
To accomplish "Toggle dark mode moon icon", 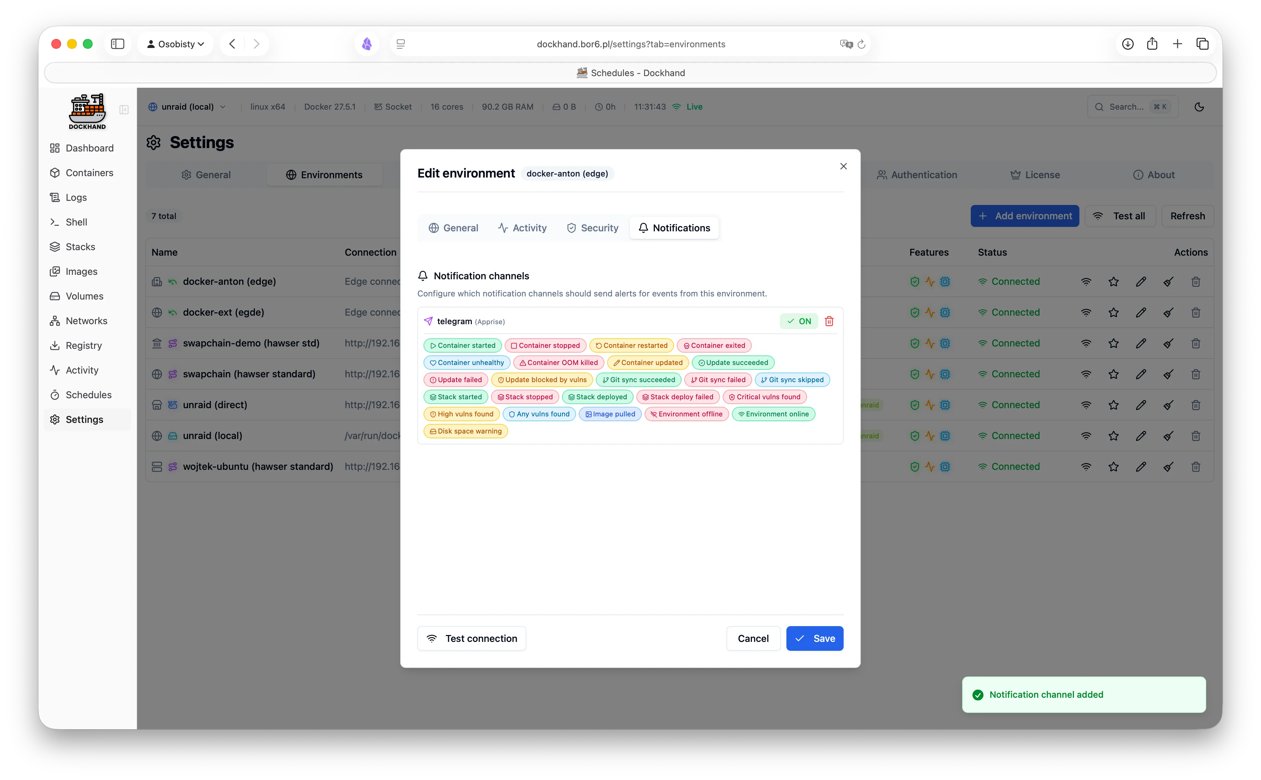I will pyautogui.click(x=1199, y=107).
